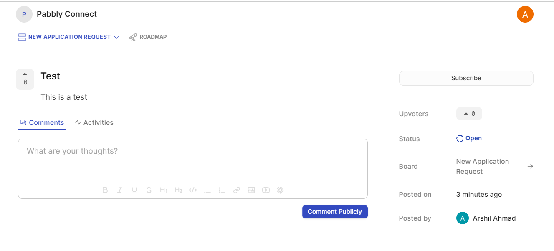The width and height of the screenshot is (554, 251).
Task: Subscribe to this post
Action: 466,78
